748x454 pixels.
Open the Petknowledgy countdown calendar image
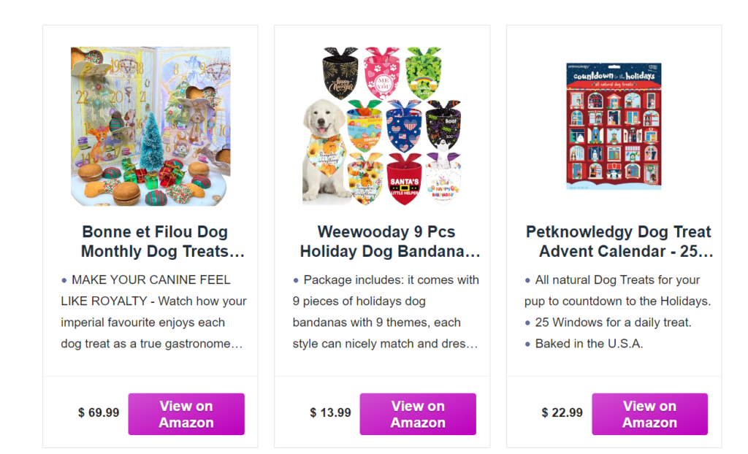click(x=614, y=126)
